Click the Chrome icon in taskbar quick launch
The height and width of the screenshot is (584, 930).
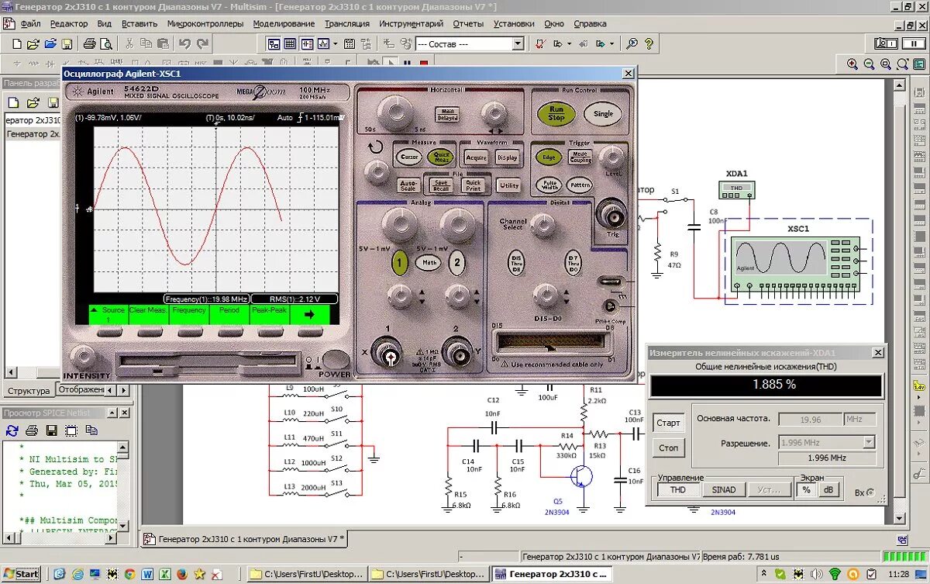pos(129,575)
